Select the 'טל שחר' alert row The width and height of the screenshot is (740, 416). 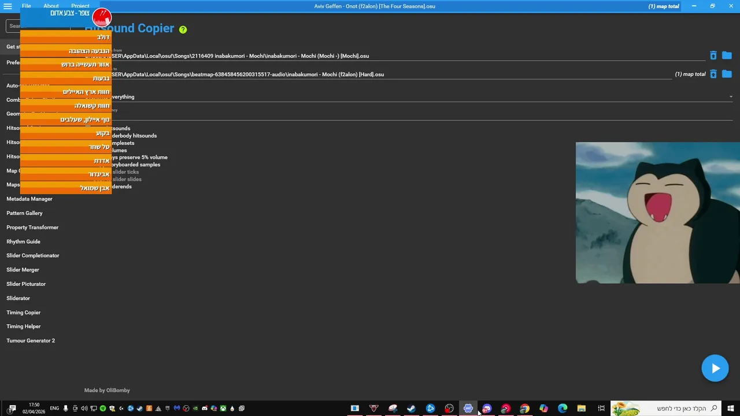click(x=66, y=147)
